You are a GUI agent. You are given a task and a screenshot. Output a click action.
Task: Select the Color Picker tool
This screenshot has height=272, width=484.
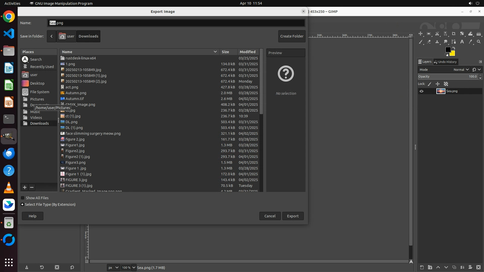click(x=470, y=42)
